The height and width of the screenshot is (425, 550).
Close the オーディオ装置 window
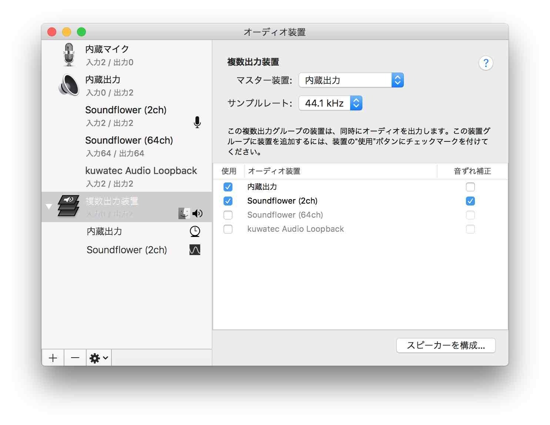[x=52, y=32]
